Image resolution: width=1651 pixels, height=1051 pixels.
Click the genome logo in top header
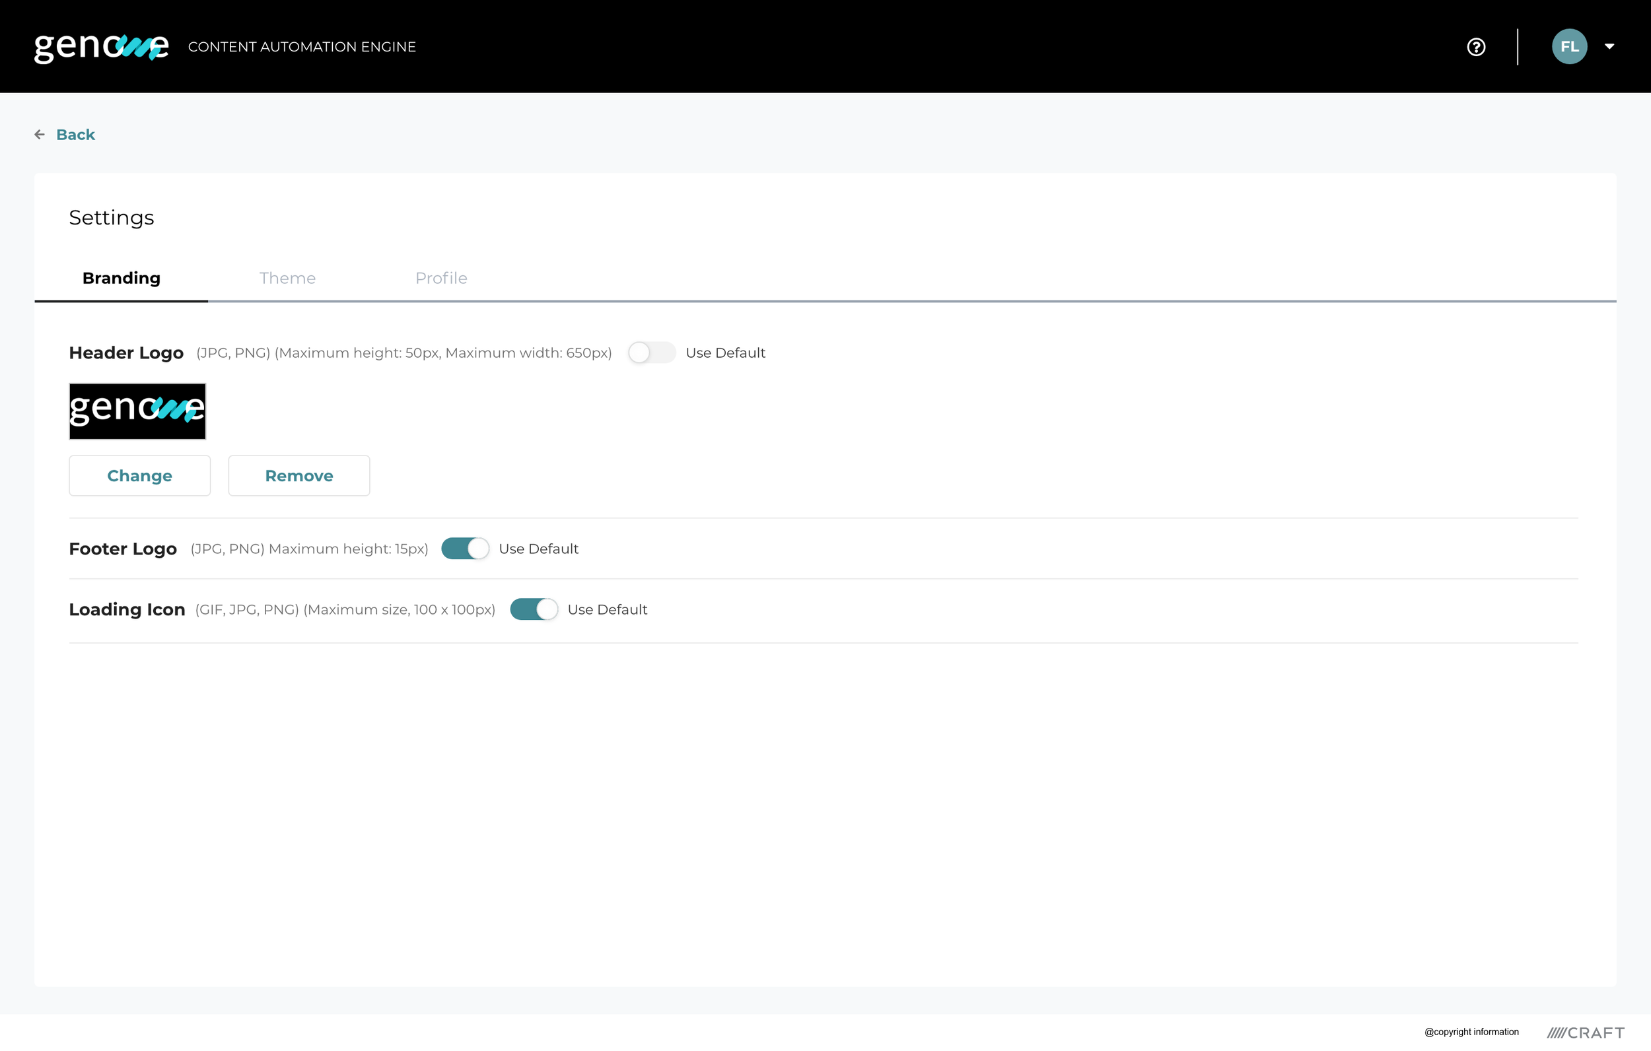tap(101, 47)
